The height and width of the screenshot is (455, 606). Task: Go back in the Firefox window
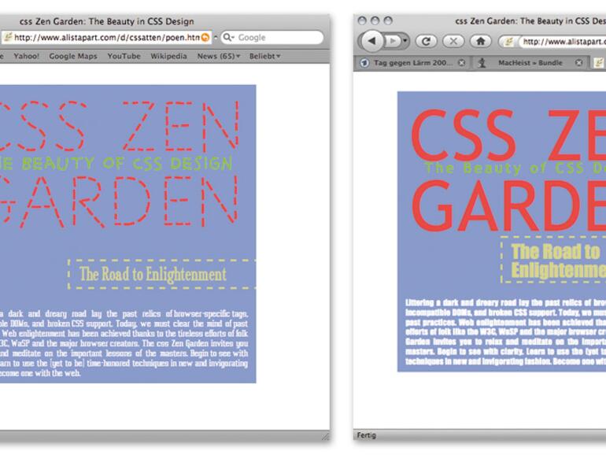coord(371,41)
